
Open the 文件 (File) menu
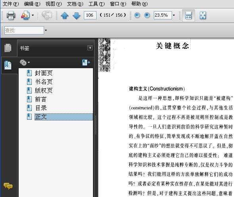click(x=11, y=4)
